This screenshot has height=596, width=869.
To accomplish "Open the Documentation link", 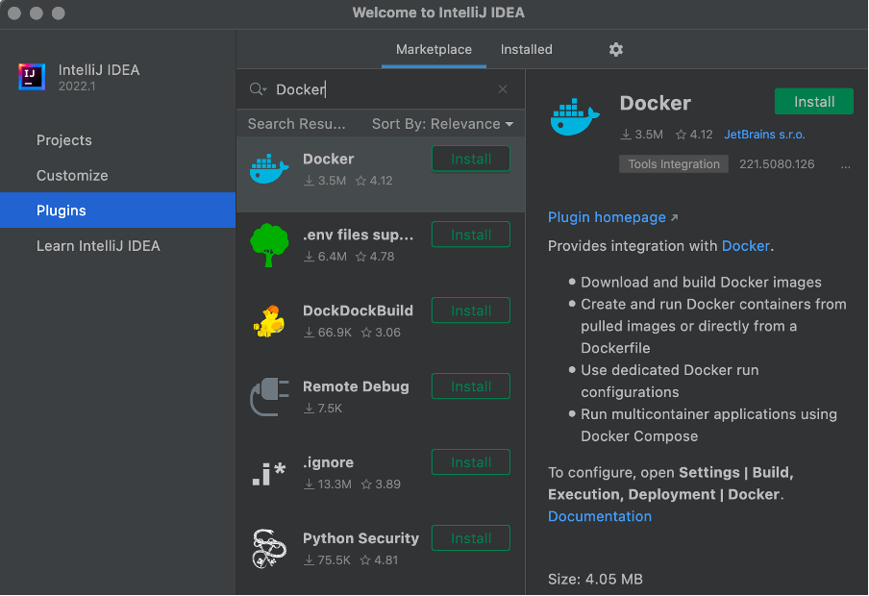I will [x=600, y=516].
